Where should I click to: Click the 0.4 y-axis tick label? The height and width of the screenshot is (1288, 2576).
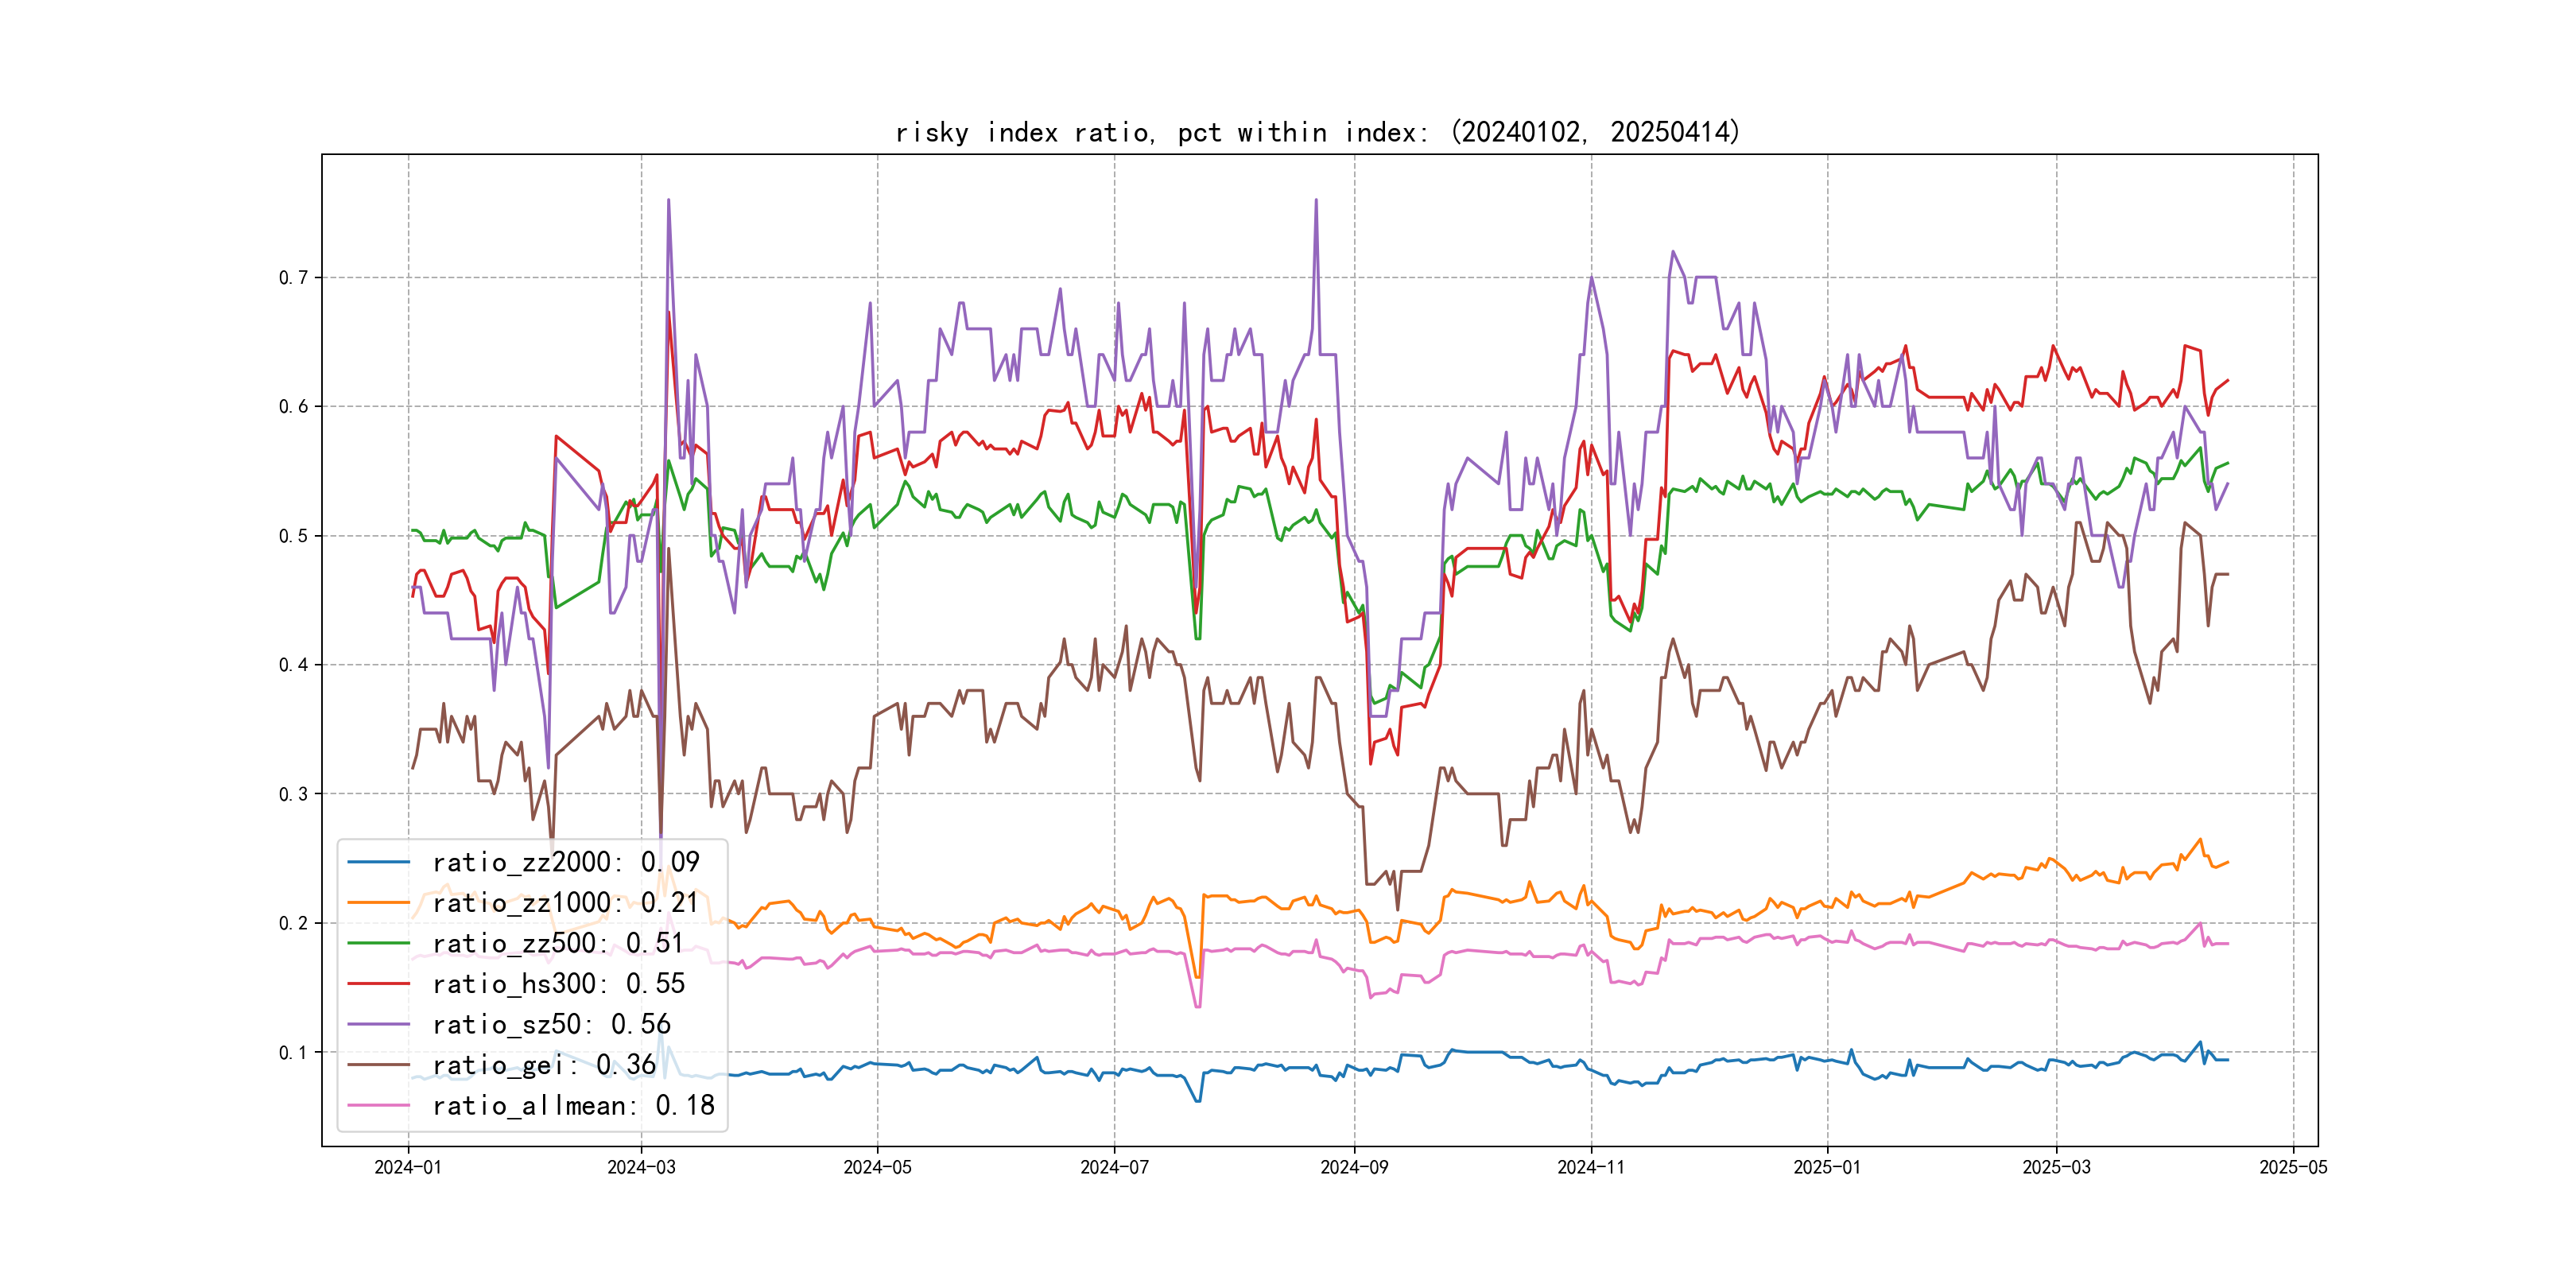pyautogui.click(x=293, y=665)
